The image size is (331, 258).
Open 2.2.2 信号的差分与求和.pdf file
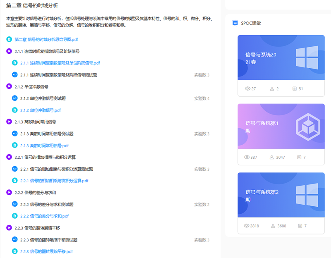(44, 216)
